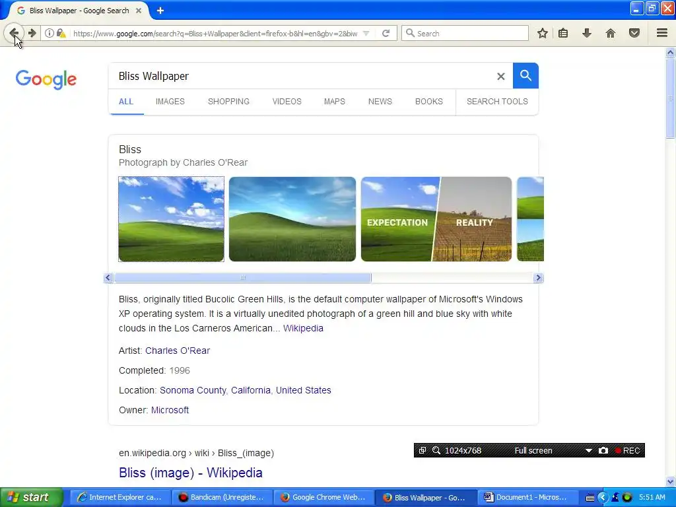Open Firefox hamburger menu
Image resolution: width=676 pixels, height=507 pixels.
coord(662,33)
